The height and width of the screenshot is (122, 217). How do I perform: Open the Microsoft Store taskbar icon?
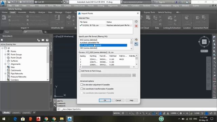[x=23, y=119]
